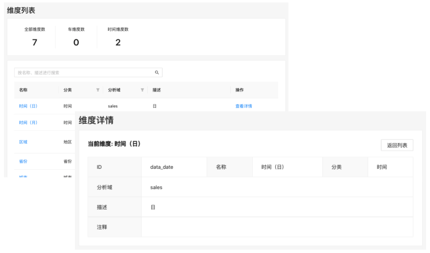Click the 维度详情 panel title
Image resolution: width=430 pixels, height=253 pixels.
click(x=96, y=121)
